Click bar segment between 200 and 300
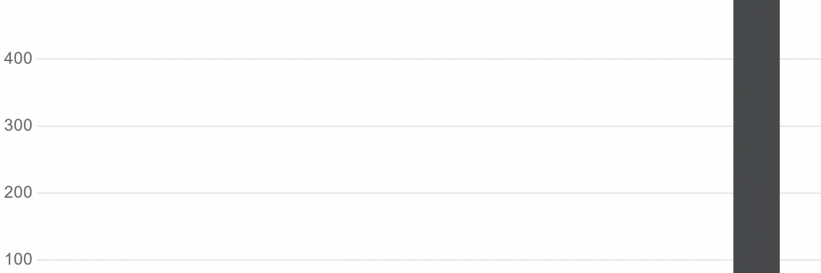Viewport: 821px width, 273px height. 756,159
